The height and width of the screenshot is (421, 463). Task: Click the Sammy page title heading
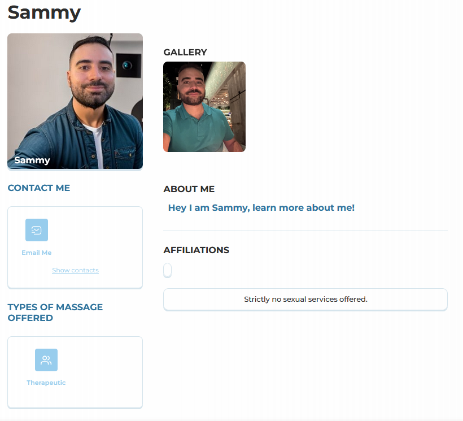point(44,12)
